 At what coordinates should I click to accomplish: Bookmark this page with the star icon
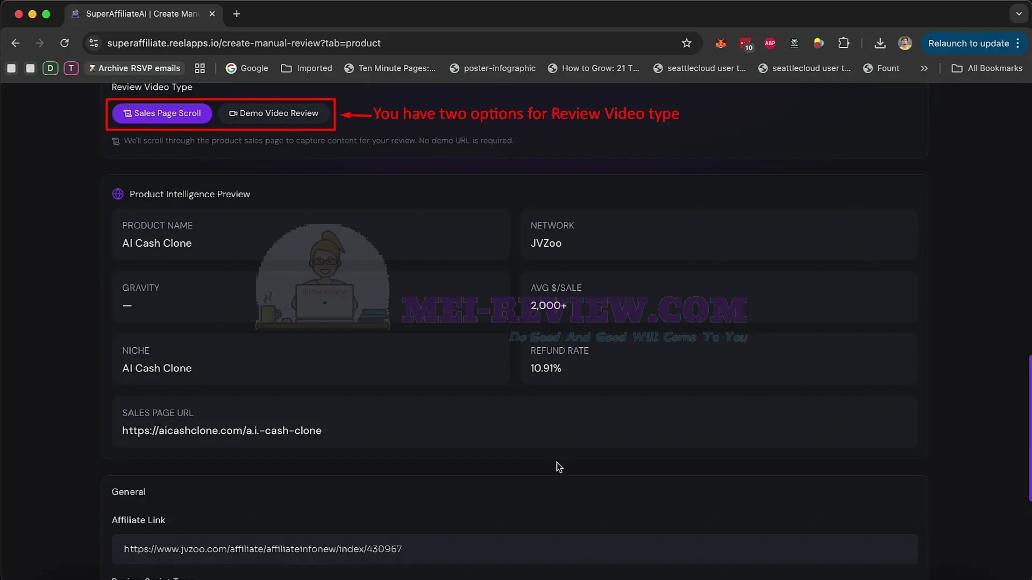click(x=686, y=43)
